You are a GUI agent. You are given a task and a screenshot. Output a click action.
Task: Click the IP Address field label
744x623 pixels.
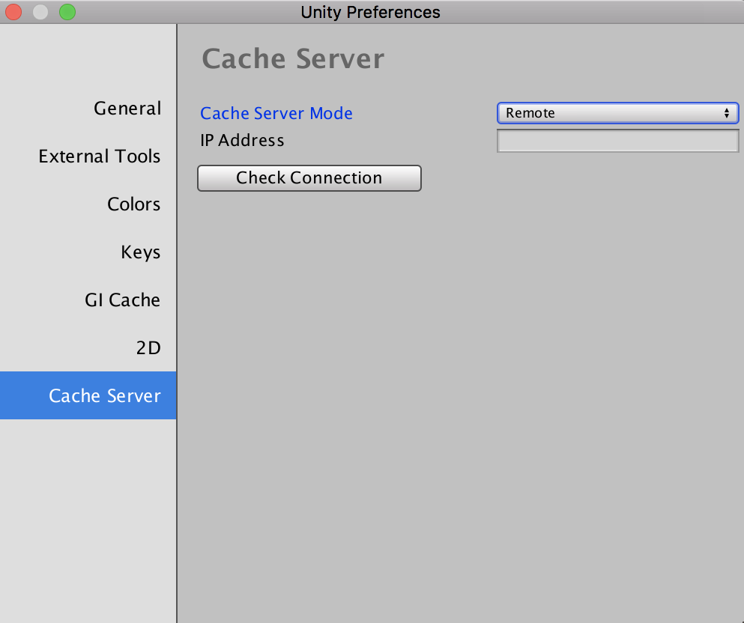tap(242, 140)
